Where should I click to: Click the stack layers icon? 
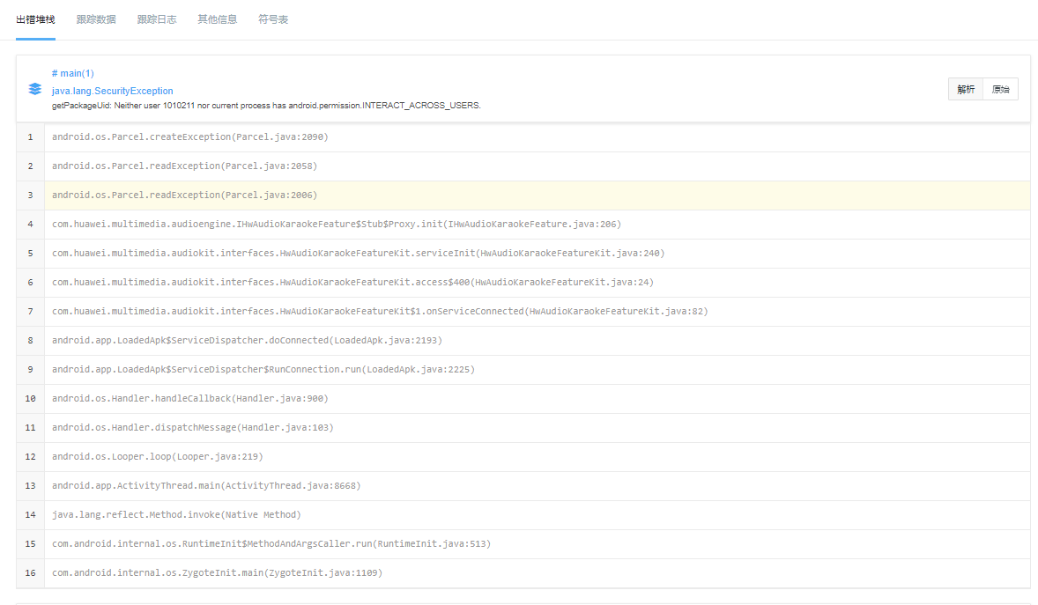[x=35, y=89]
